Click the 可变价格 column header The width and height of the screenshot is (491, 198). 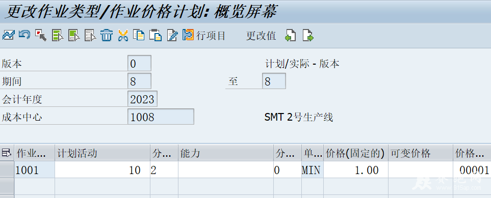(421, 153)
